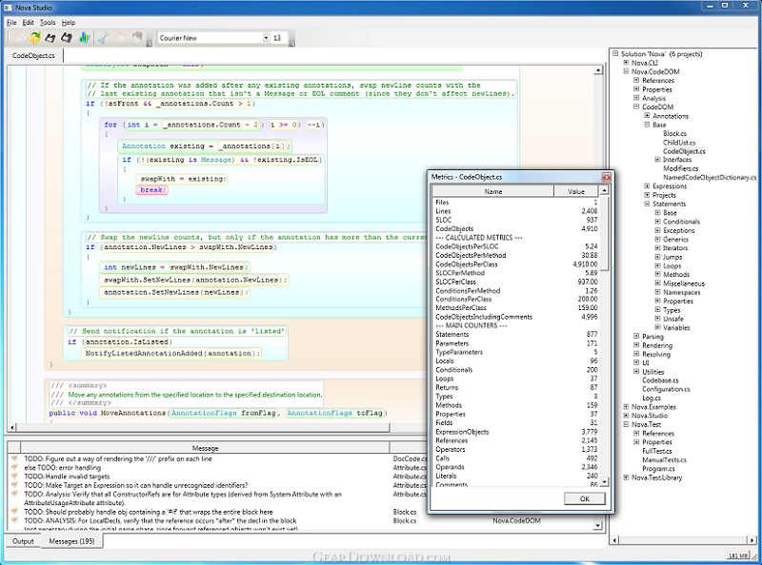Expand the Nova.CLI project node
The height and width of the screenshot is (565, 762).
tap(626, 63)
